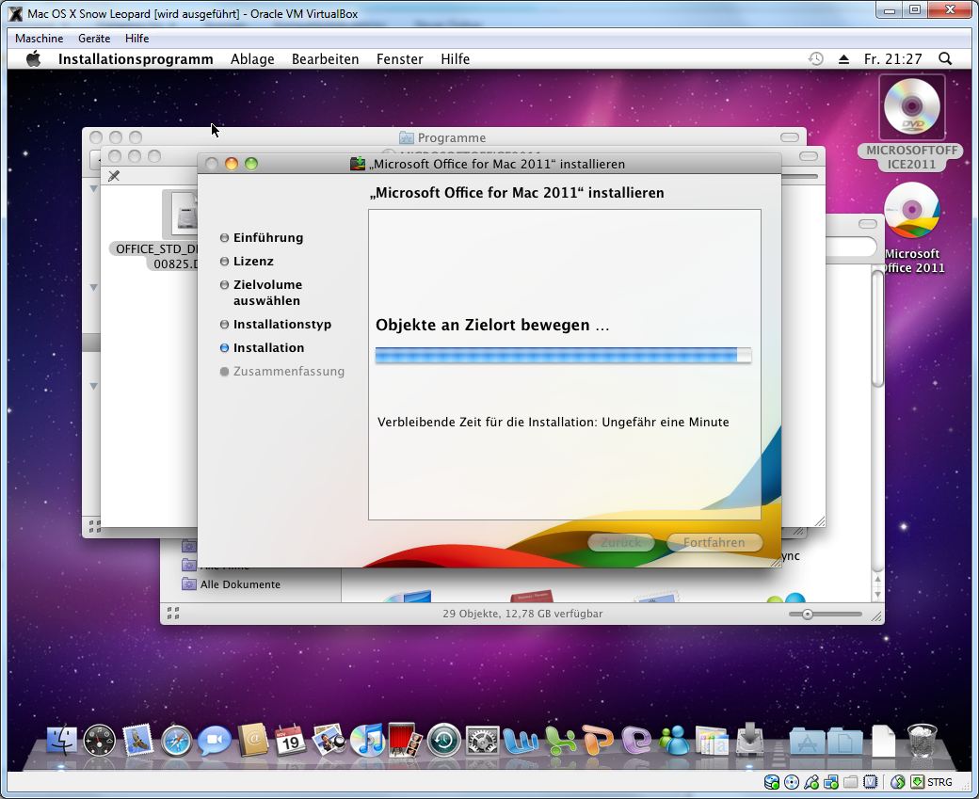Launch iPhoto from the Dock
Viewport: 979px width, 799px height.
pyautogui.click(x=329, y=741)
